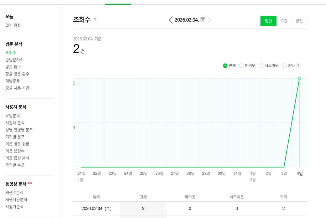Switch to the 주간 view tab
Image resolution: width=326 pixels, height=218 pixels.
tap(284, 21)
